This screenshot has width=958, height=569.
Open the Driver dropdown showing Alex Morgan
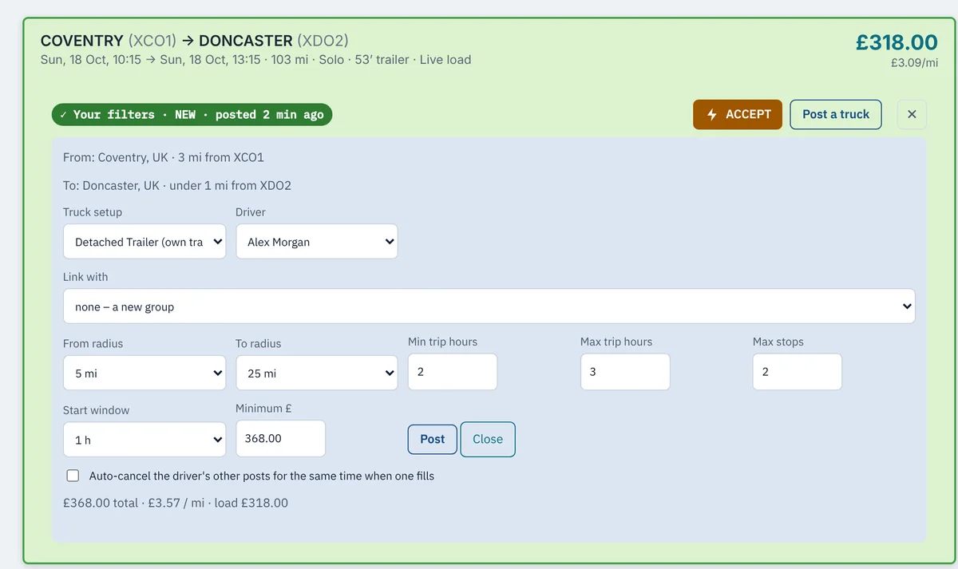pyautogui.click(x=317, y=242)
